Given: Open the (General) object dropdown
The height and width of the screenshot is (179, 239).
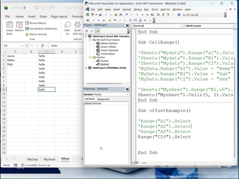Looking at the screenshot, I should [181, 26].
